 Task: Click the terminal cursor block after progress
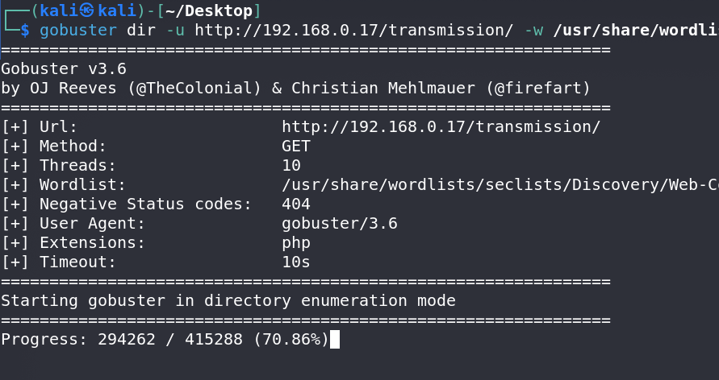(x=335, y=339)
